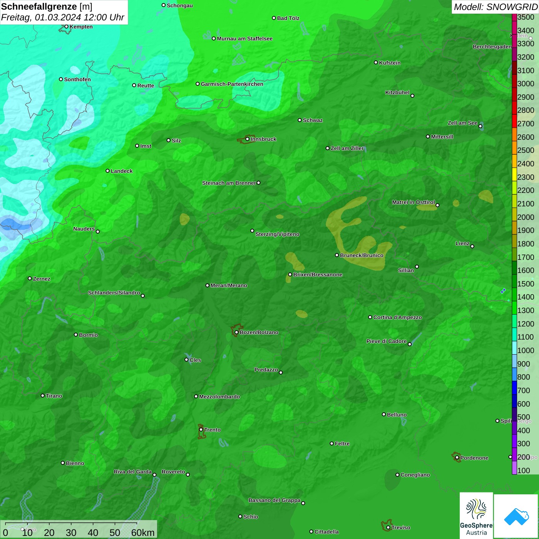The image size is (539, 539).
Task: Click the legend value '2000'
Action: pos(526,217)
